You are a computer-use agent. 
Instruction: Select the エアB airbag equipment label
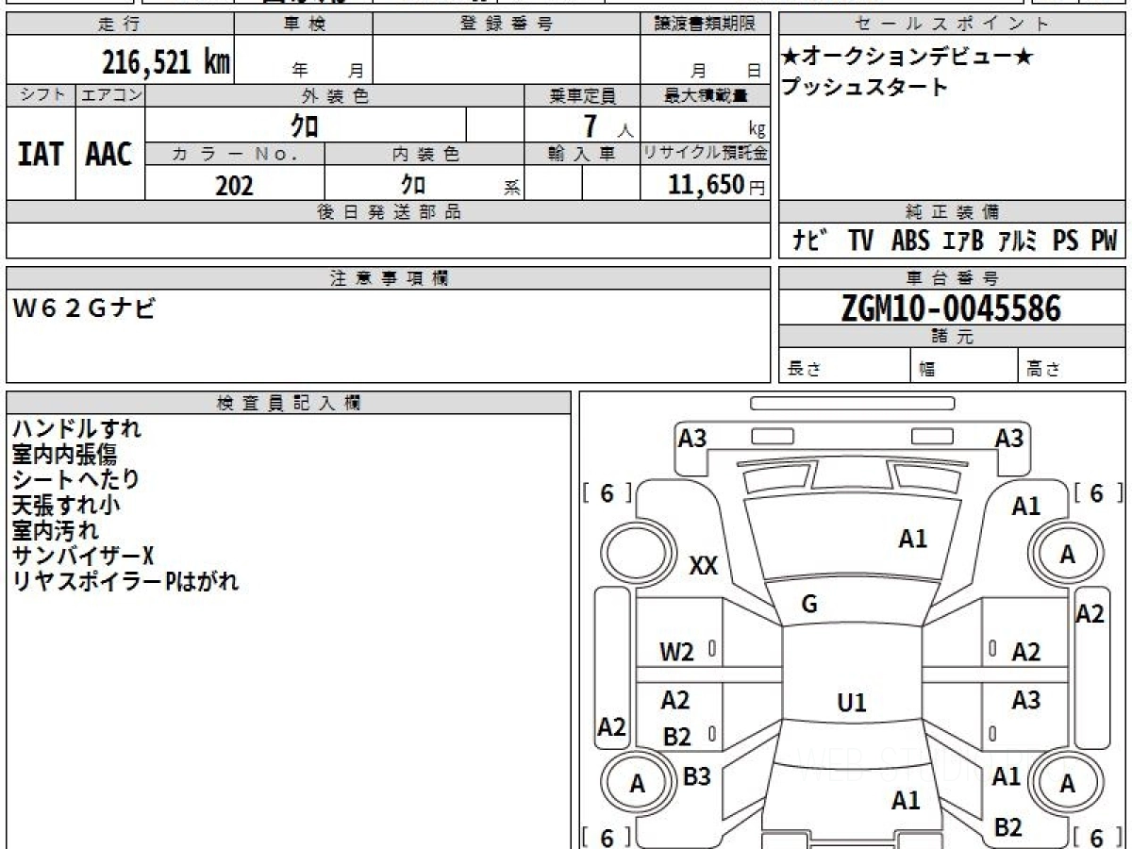[x=962, y=241]
